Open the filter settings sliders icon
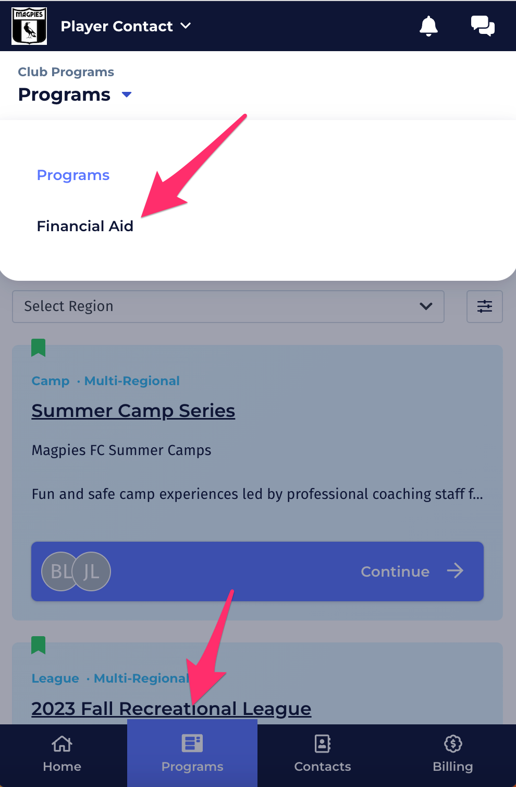Image resolution: width=516 pixels, height=787 pixels. tap(485, 306)
